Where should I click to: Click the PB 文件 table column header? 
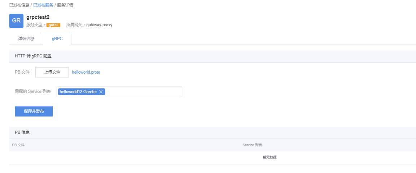tap(18, 145)
